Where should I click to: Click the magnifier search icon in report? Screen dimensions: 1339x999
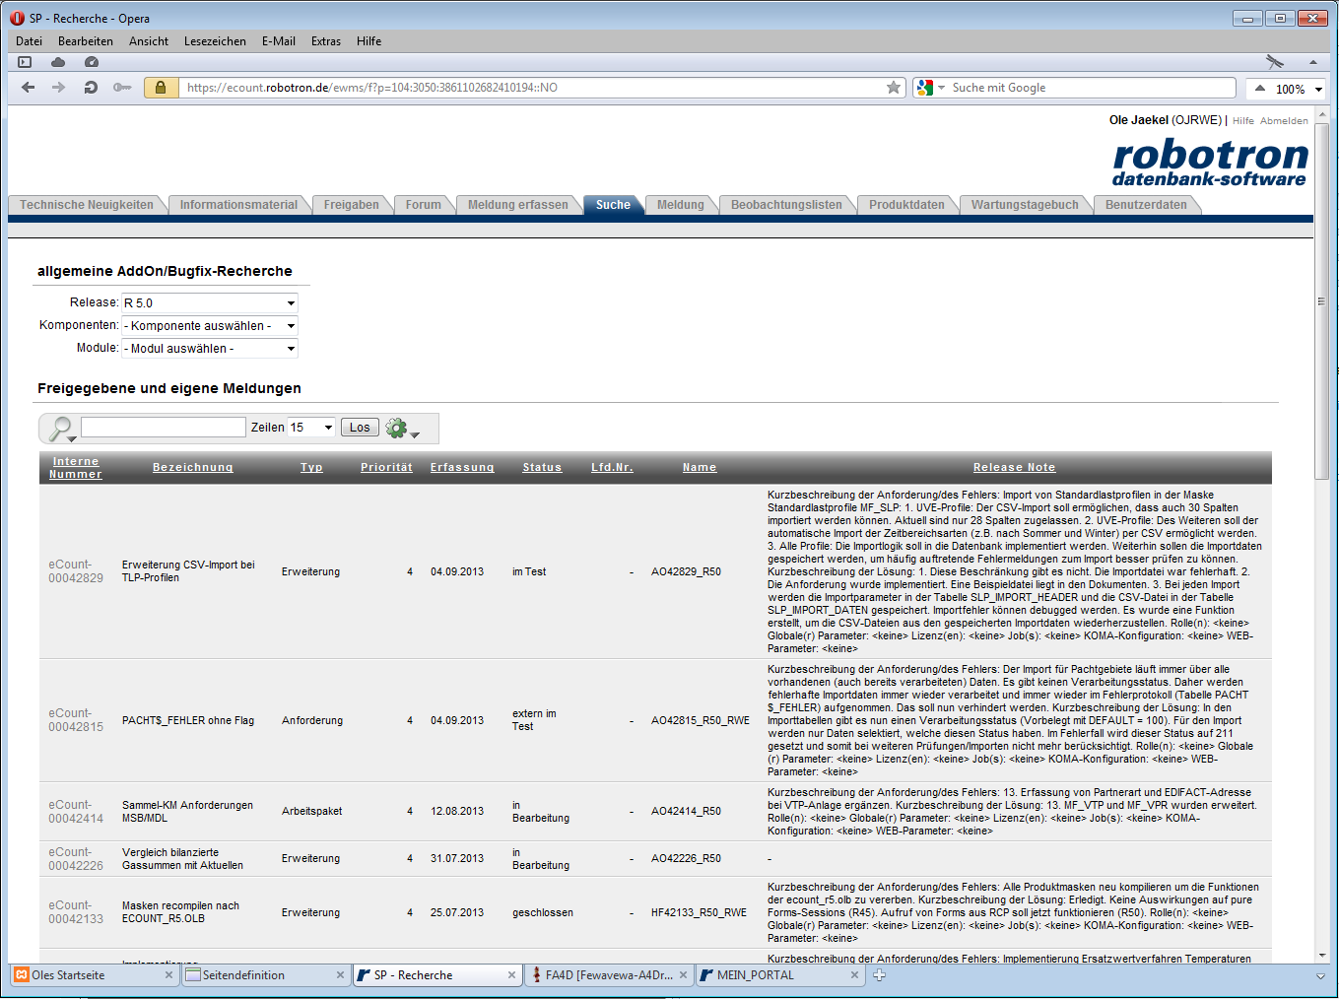click(x=61, y=428)
